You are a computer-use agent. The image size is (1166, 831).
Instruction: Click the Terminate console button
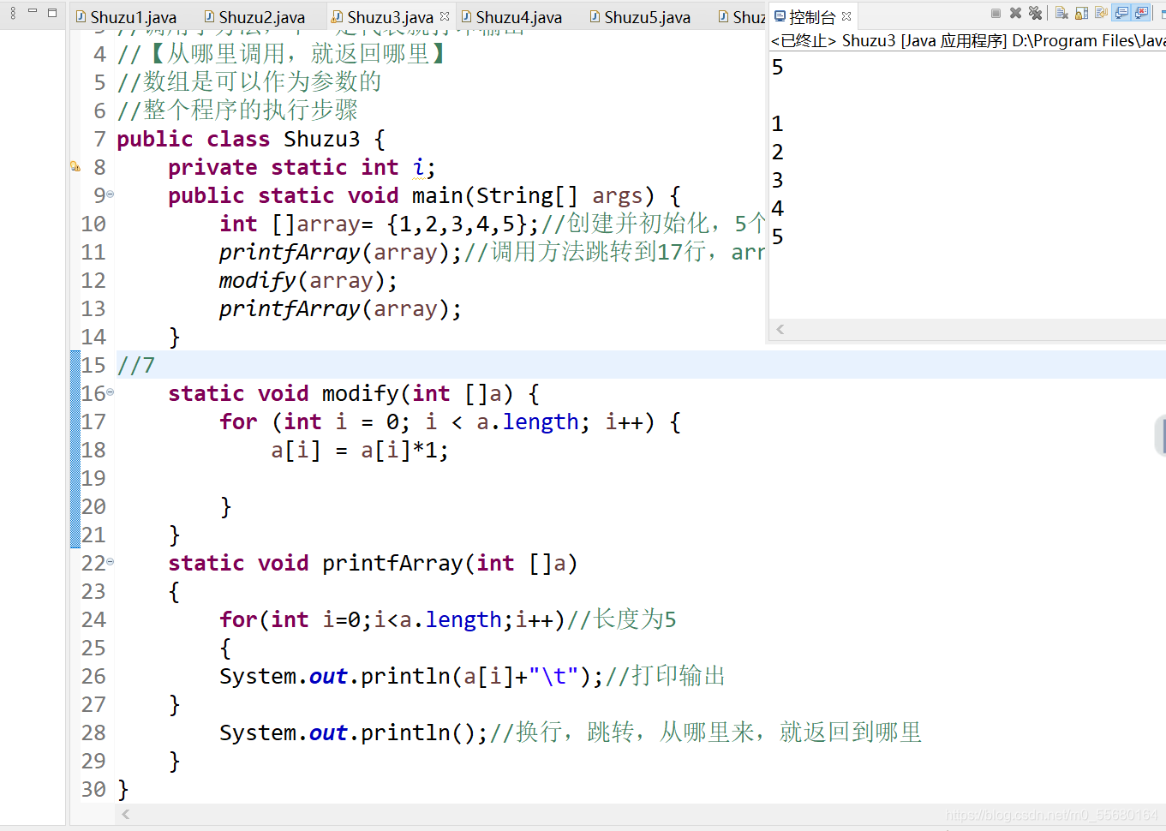click(x=996, y=14)
